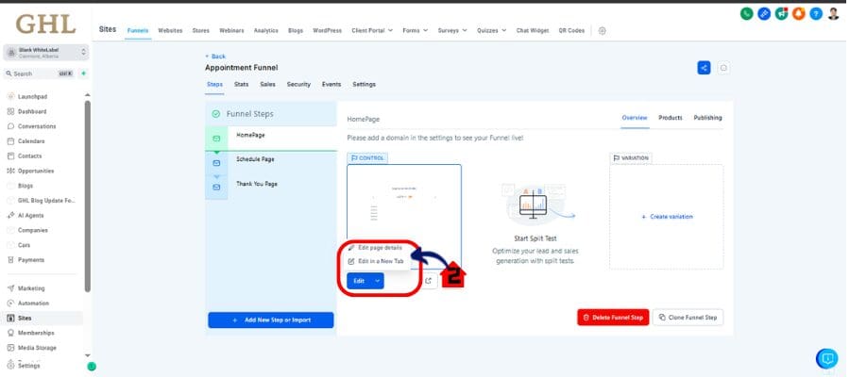Click the Create variation link

coord(667,217)
